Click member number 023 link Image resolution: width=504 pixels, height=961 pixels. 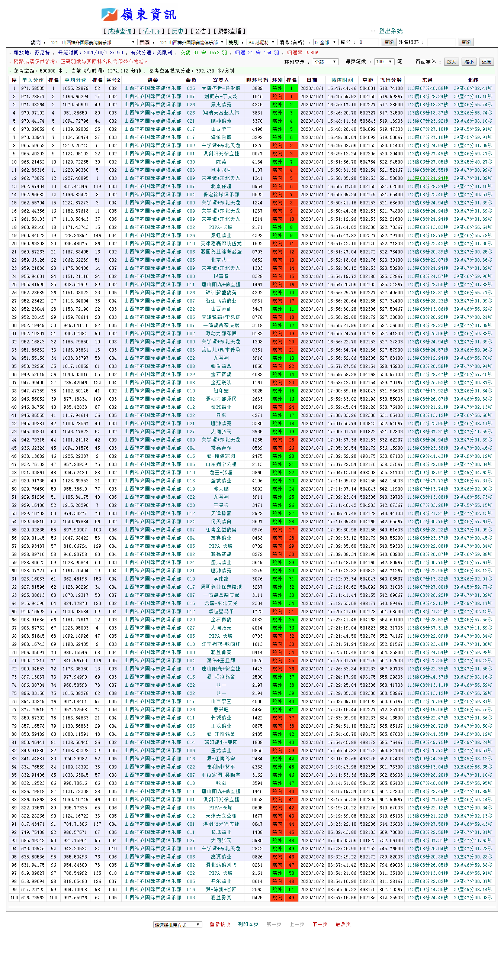(x=191, y=505)
